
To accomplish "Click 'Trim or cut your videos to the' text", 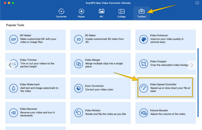I will pyautogui.click(x=37, y=63).
